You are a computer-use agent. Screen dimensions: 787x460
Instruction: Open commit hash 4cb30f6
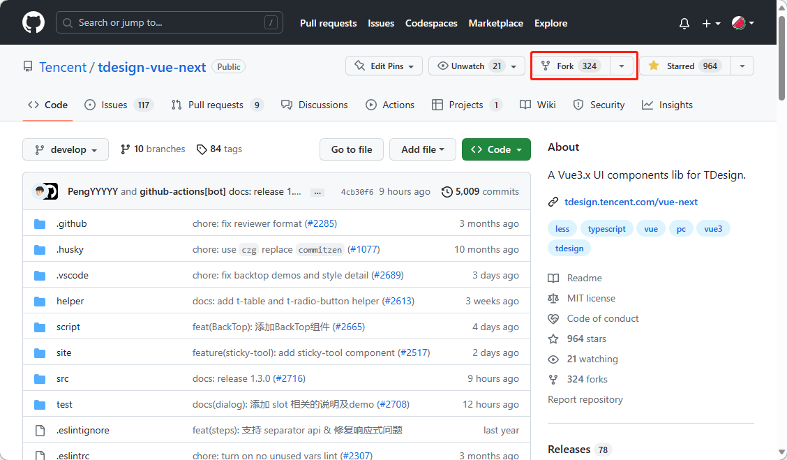point(357,192)
